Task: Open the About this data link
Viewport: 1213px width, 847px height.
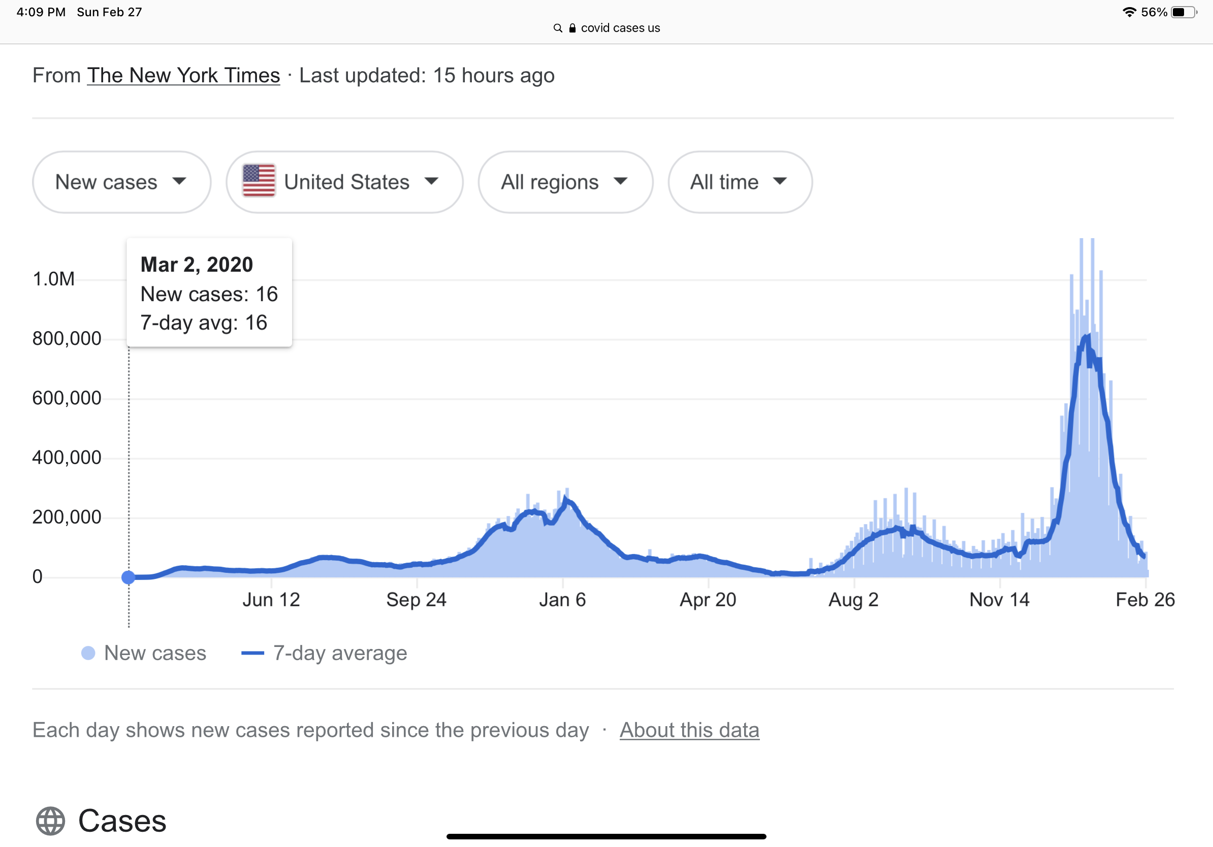Action: [x=689, y=730]
